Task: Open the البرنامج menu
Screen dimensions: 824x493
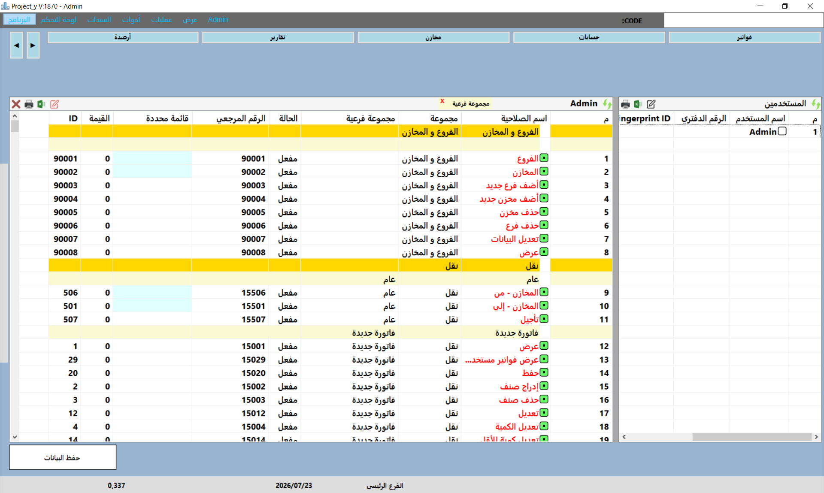Action: pyautogui.click(x=19, y=20)
